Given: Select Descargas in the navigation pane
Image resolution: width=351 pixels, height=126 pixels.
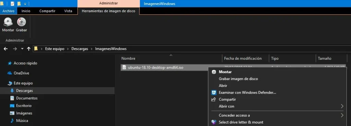Looking at the screenshot, I should pyautogui.click(x=24, y=91).
